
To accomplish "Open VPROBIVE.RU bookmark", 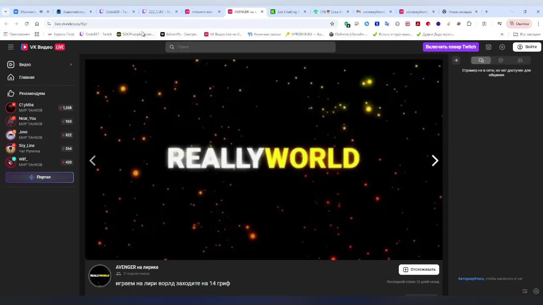I will (305, 34).
